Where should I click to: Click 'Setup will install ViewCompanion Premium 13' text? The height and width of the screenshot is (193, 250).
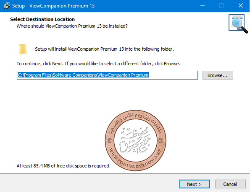pyautogui.click(x=105, y=49)
